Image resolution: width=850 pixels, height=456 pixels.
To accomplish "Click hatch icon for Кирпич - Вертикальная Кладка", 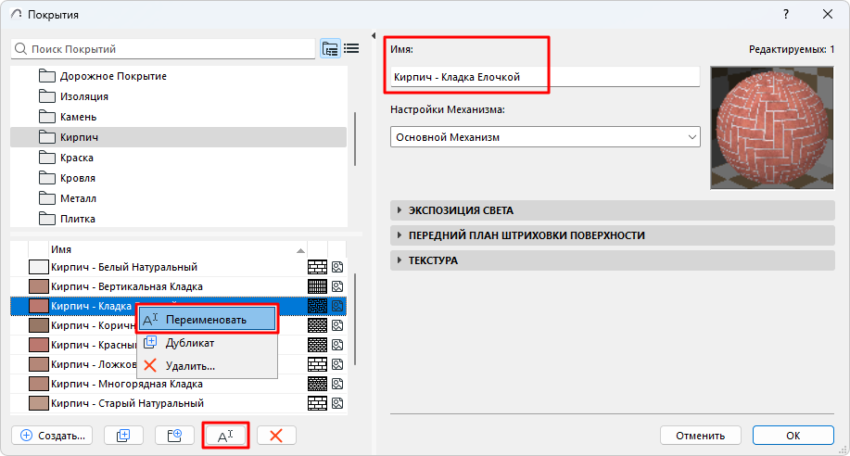I will (317, 286).
